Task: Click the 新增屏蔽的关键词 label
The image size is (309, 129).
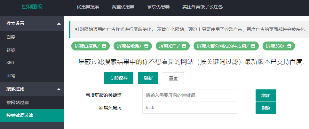Action: coord(103,95)
